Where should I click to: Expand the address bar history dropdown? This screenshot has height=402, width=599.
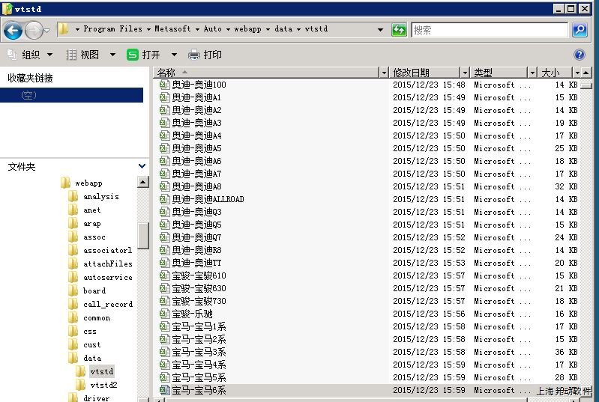[x=380, y=30]
